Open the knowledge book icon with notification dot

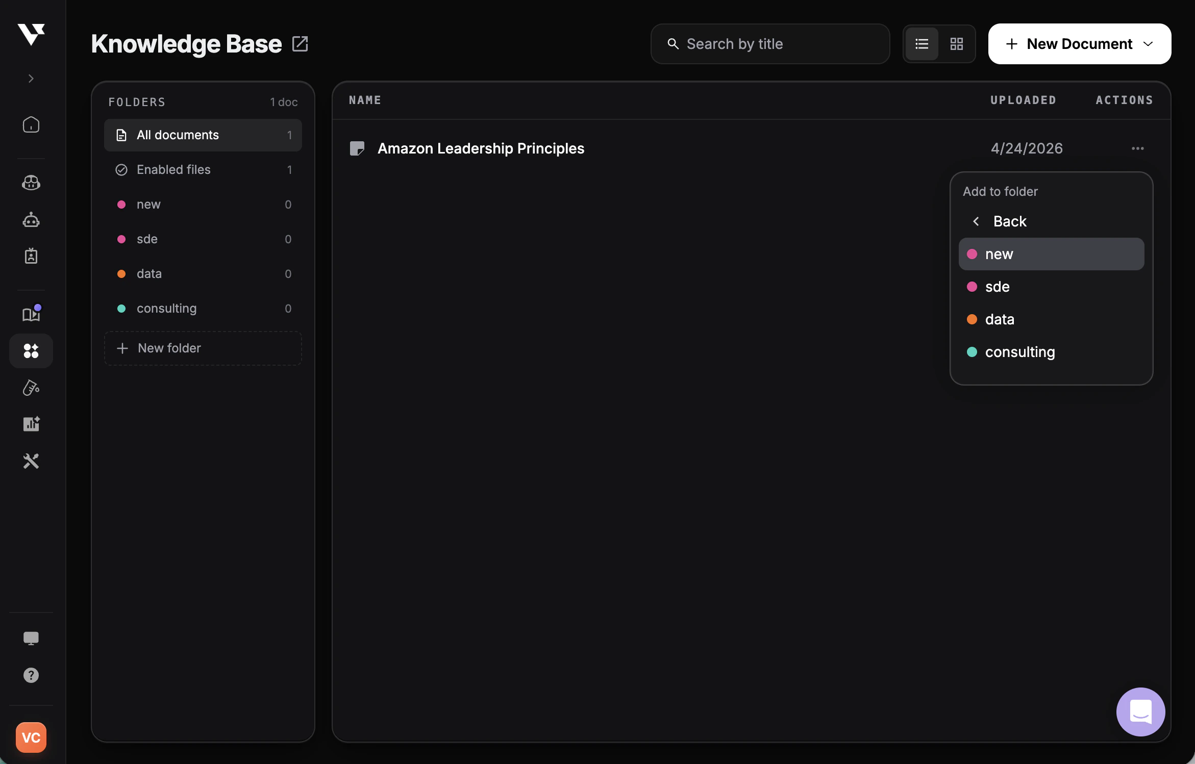pyautogui.click(x=31, y=314)
